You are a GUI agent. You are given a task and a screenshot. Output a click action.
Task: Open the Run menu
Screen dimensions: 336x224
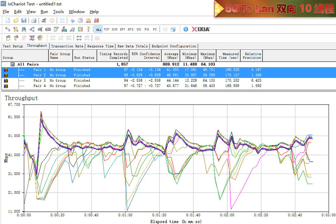tap(44, 12)
